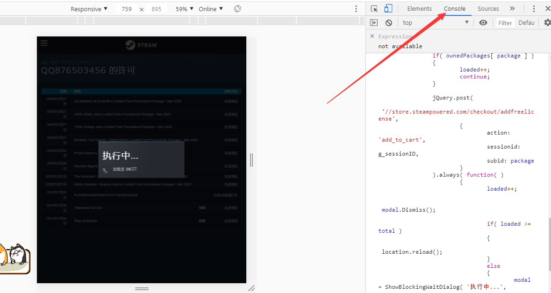The image size is (551, 293).
Task: Click location.reload(); code line
Action: pyautogui.click(x=412, y=252)
